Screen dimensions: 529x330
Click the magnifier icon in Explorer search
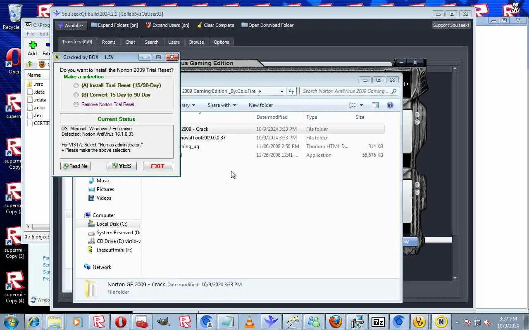coord(394,91)
